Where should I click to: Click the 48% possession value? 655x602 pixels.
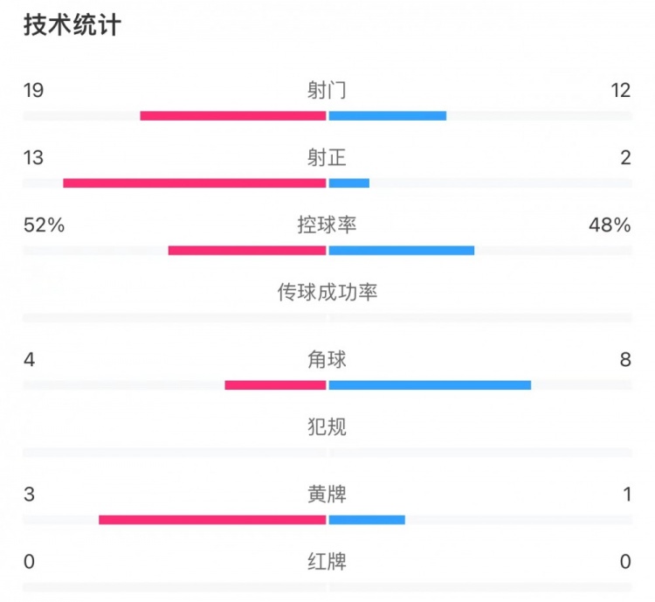point(610,225)
